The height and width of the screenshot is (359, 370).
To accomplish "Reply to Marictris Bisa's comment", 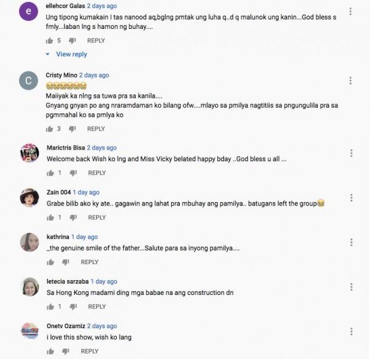I will (x=97, y=173).
